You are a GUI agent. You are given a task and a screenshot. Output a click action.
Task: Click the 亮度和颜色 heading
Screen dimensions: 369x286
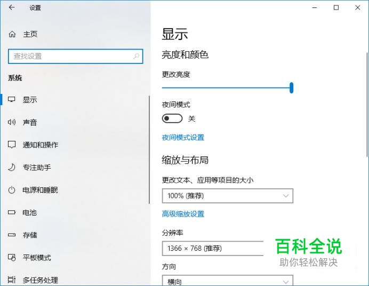pos(185,54)
